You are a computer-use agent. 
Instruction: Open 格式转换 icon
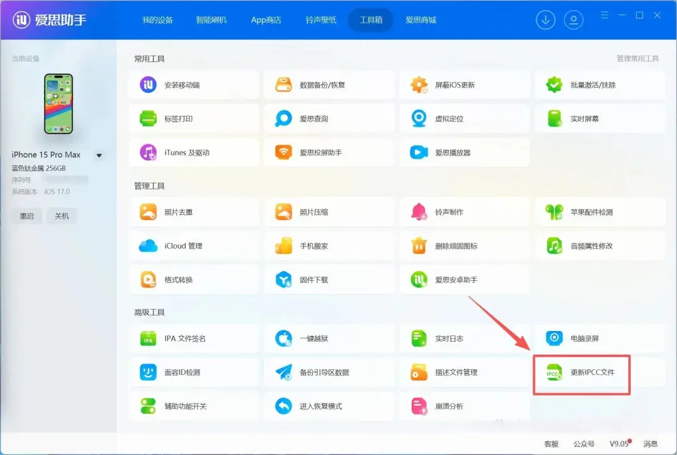click(x=148, y=280)
